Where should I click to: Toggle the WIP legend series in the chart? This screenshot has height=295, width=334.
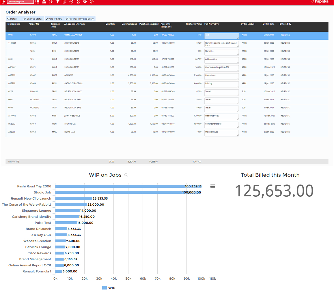pos(109,288)
